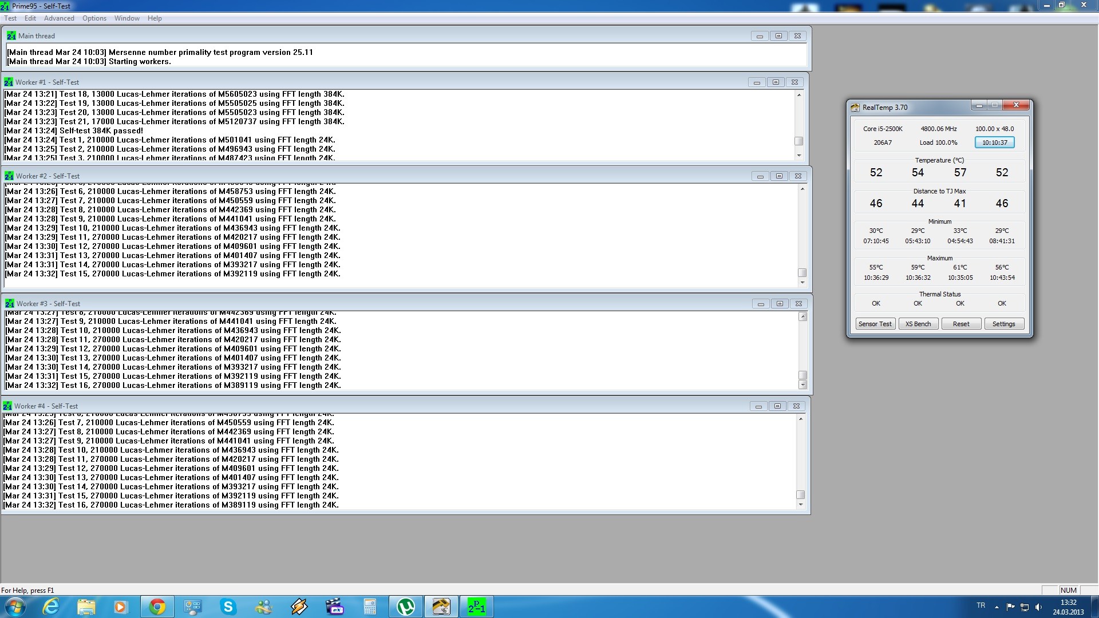The width and height of the screenshot is (1099, 618).
Task: Click the Load 100.0% value
Action: pyautogui.click(x=939, y=142)
